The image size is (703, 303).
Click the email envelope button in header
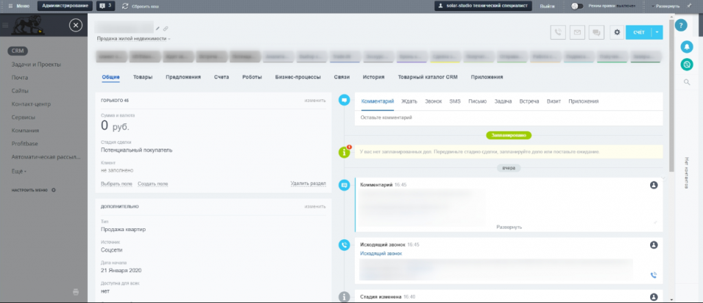pos(577,32)
